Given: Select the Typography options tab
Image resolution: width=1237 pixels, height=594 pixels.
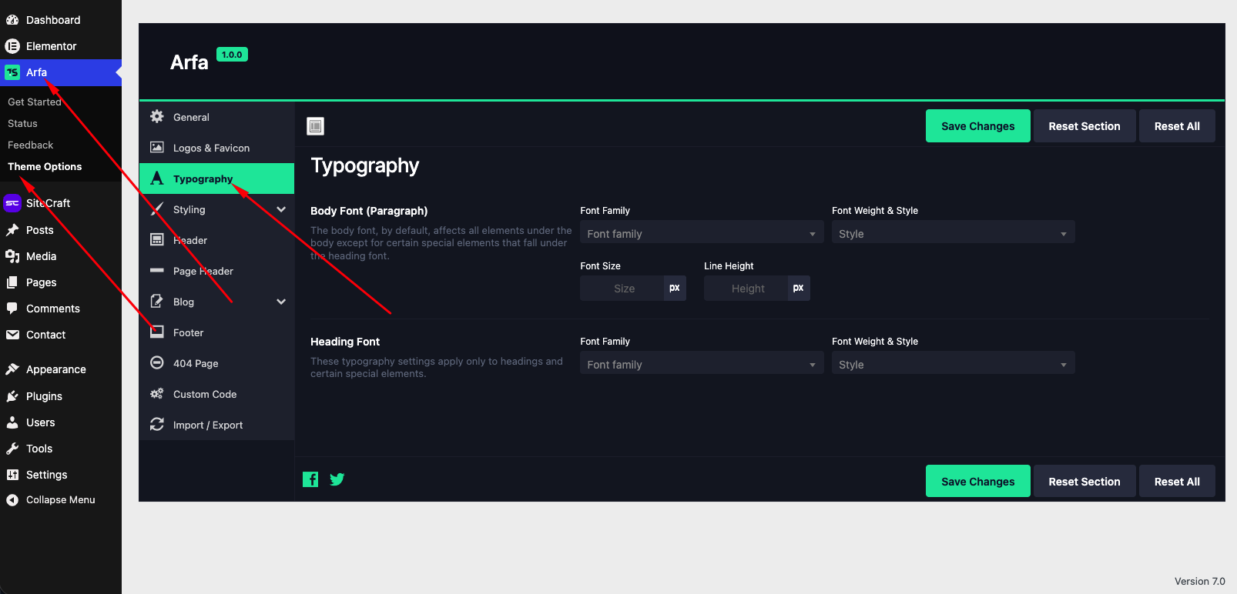Looking at the screenshot, I should (216, 179).
